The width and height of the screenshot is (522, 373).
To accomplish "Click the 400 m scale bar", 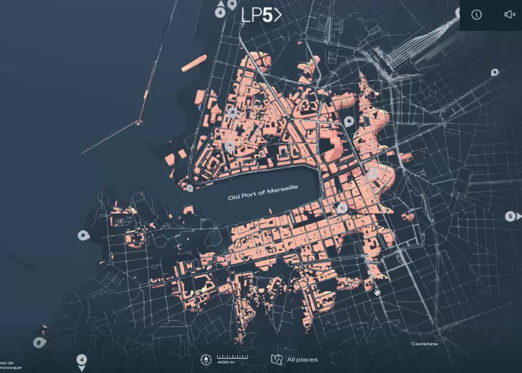I will pos(232,359).
